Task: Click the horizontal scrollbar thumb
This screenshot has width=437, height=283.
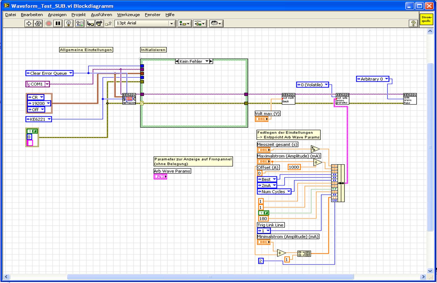Action: pyautogui.click(x=210, y=277)
